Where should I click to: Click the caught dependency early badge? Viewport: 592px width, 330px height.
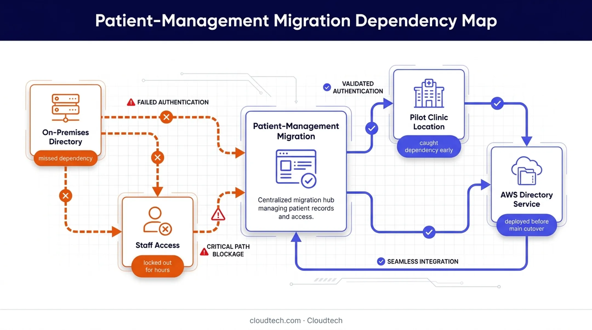[429, 146]
